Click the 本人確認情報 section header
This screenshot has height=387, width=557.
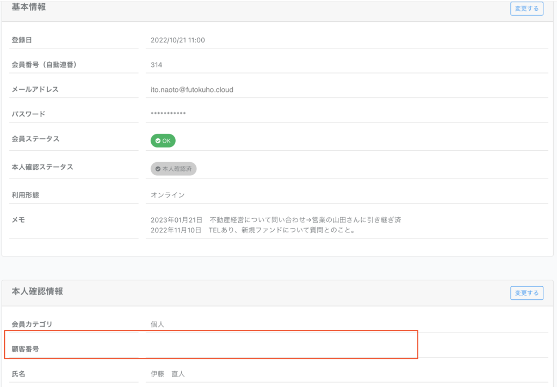click(37, 292)
